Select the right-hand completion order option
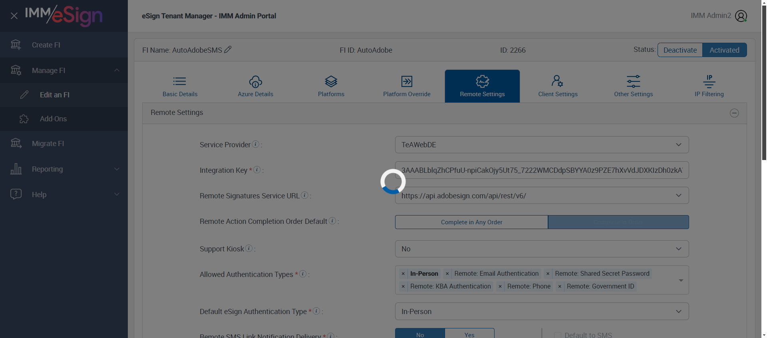Image resolution: width=767 pixels, height=338 pixels. pos(618,222)
